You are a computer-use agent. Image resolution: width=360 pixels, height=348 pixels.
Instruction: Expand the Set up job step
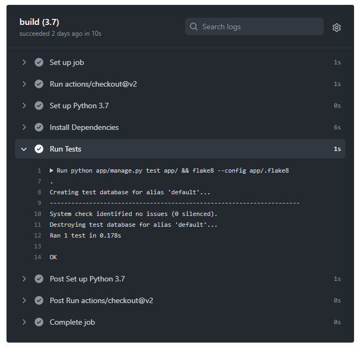[24, 62]
